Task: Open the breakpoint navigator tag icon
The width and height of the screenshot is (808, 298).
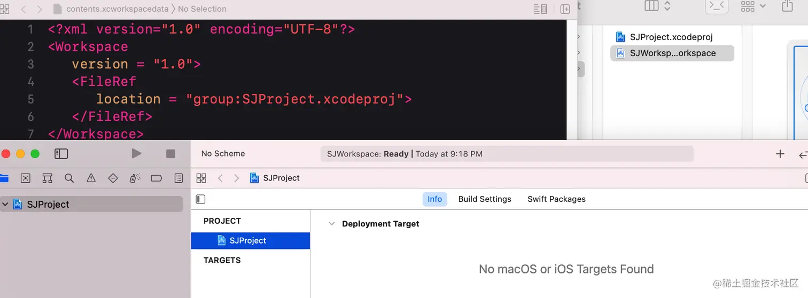Action: [x=157, y=178]
